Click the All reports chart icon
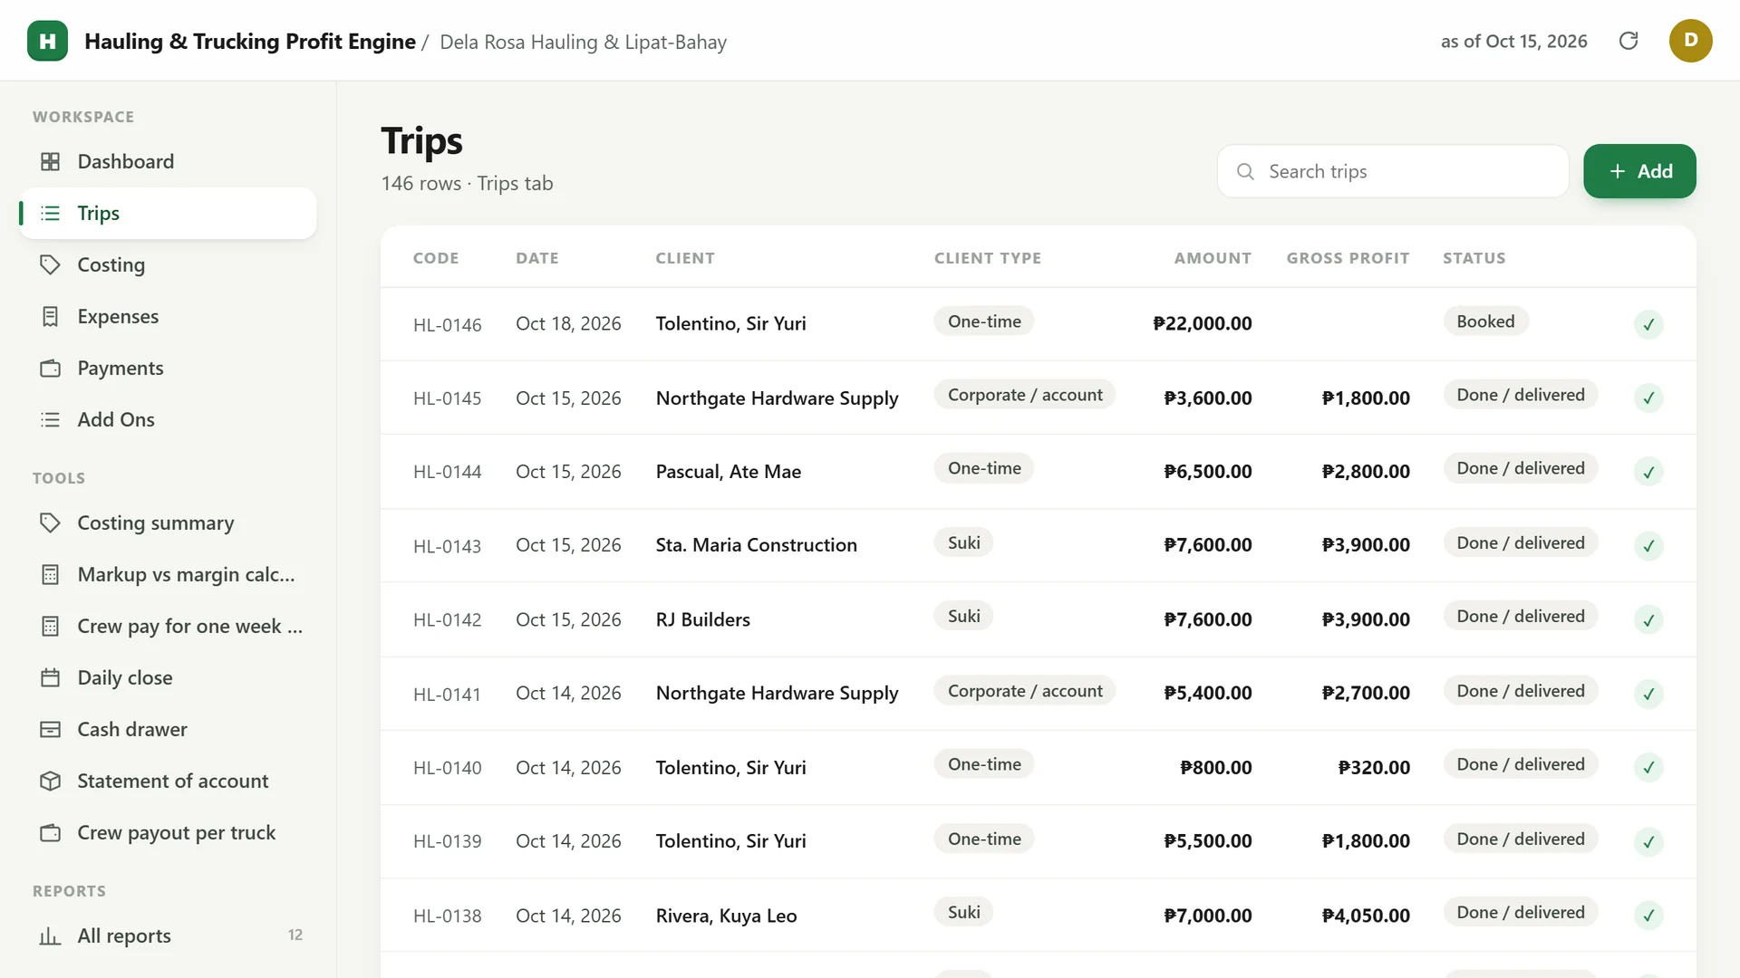This screenshot has width=1740, height=978. 51,935
